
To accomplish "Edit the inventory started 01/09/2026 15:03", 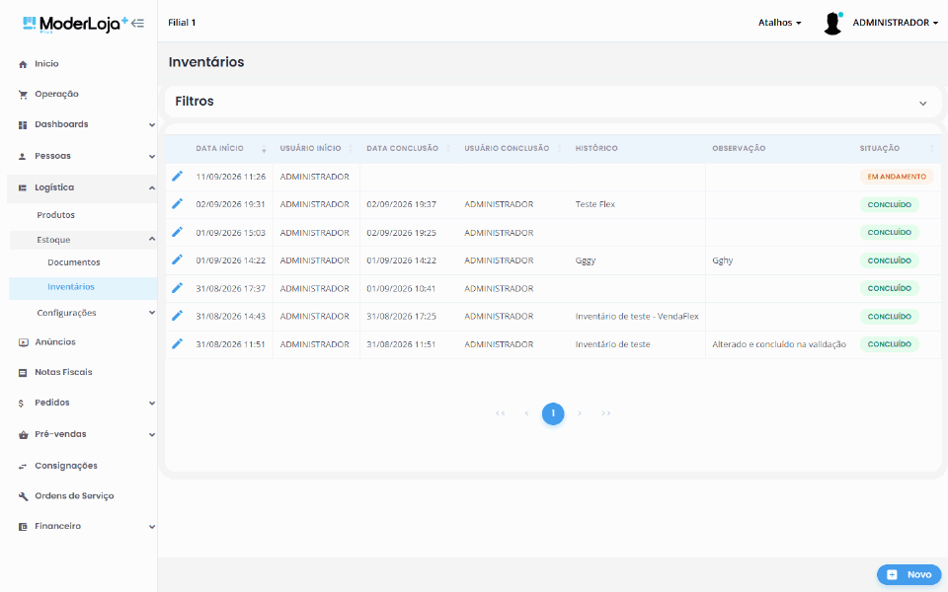I will click(x=177, y=232).
